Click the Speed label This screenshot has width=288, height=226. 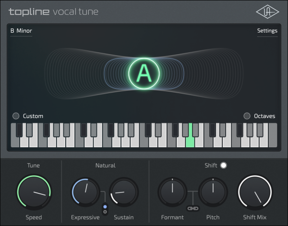tap(34, 217)
